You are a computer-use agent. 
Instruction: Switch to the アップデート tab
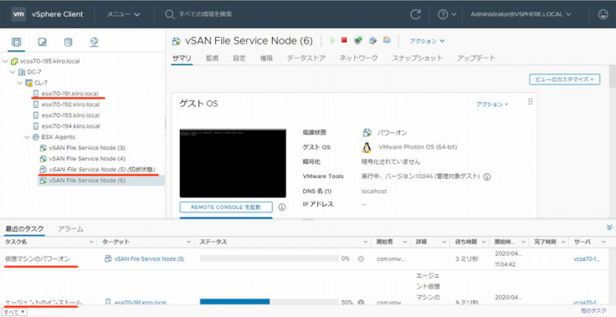tap(476, 59)
